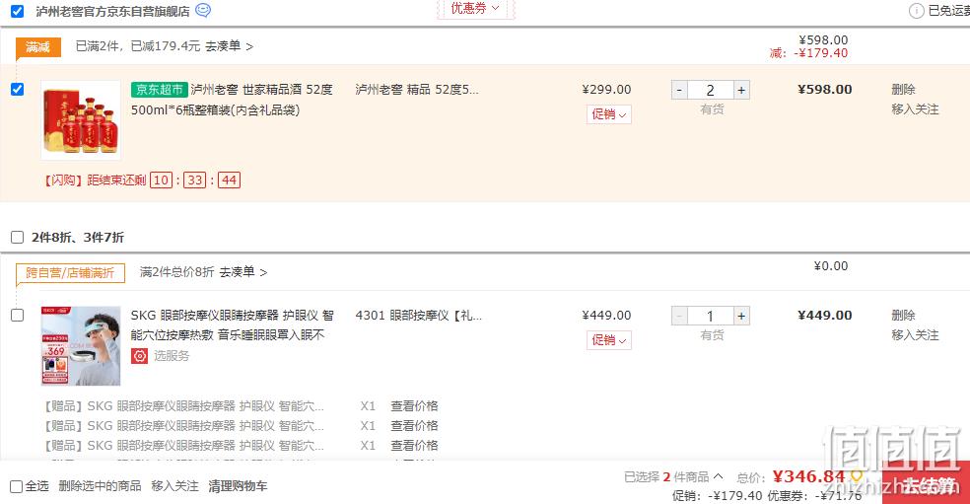This screenshot has width=970, height=504.
Task: Delete the SKG eye massager with 删除
Action: (x=903, y=316)
